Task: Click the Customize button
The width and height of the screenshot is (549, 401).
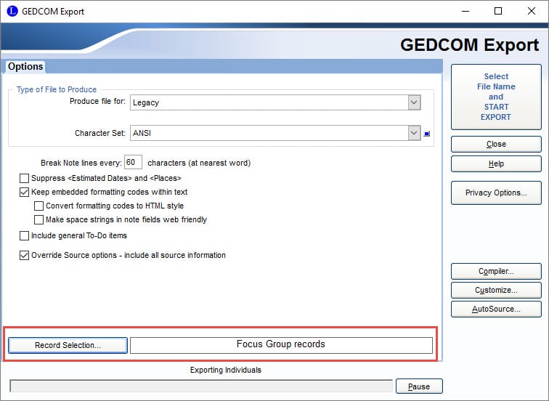Action: click(x=496, y=290)
